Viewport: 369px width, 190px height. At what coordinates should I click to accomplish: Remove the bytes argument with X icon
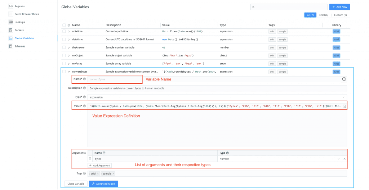(344, 159)
